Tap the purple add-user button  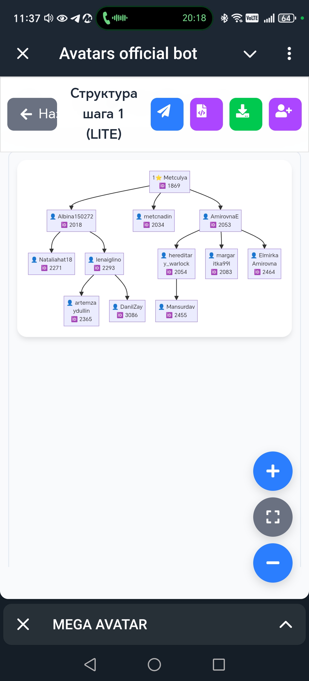285,114
